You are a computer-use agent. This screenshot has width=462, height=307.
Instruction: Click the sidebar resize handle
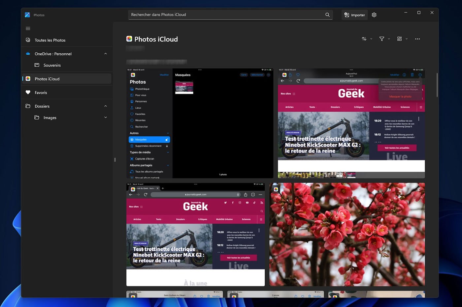(x=115, y=160)
